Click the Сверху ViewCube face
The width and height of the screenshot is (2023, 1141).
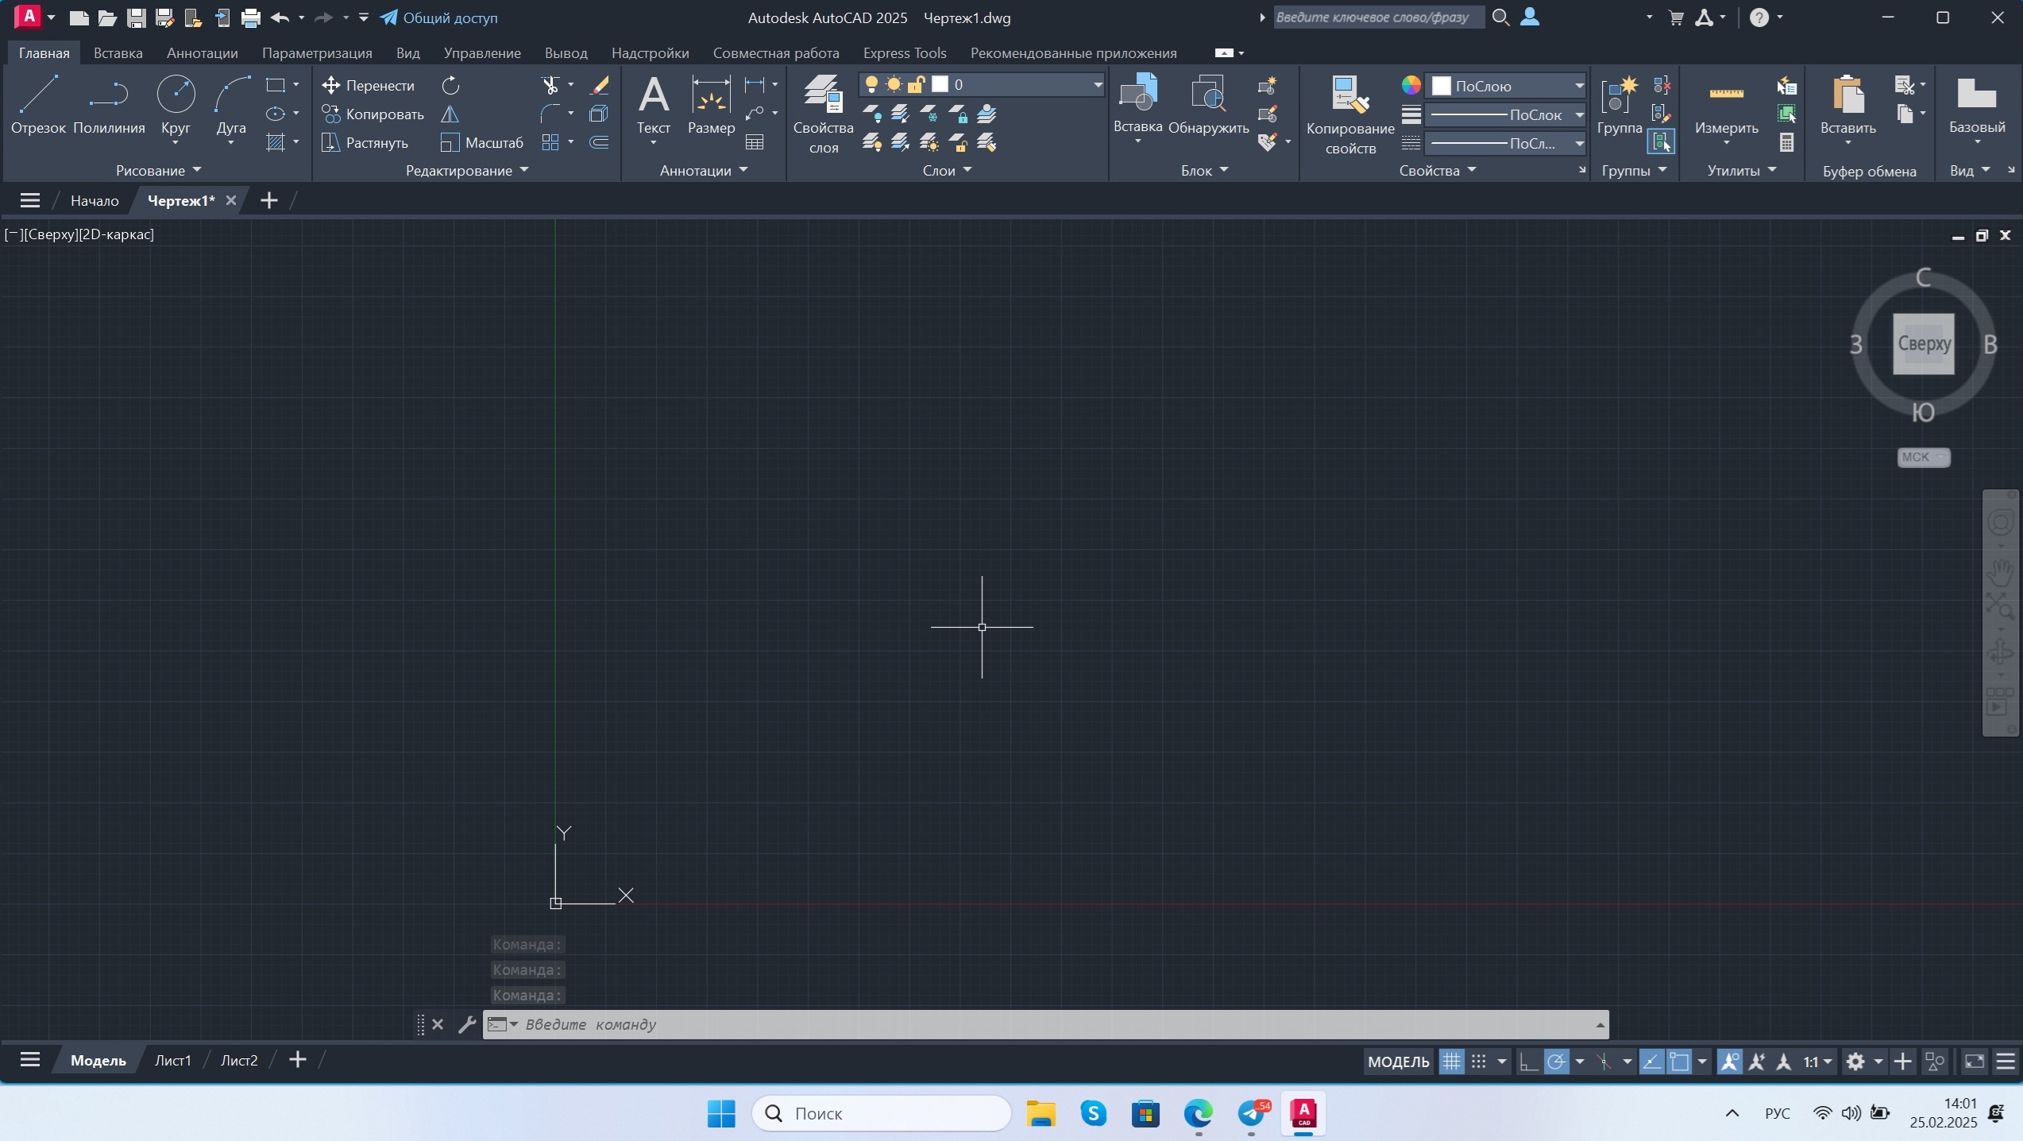(x=1923, y=344)
